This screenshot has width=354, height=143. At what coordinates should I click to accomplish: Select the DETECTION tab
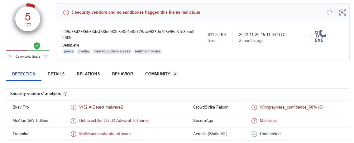pyautogui.click(x=24, y=74)
